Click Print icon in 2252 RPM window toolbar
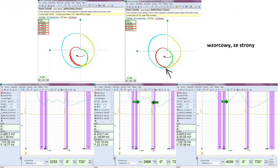This screenshot has width=280, height=168. pos(7,90)
